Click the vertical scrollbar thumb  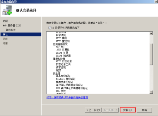[x=151, y=54]
